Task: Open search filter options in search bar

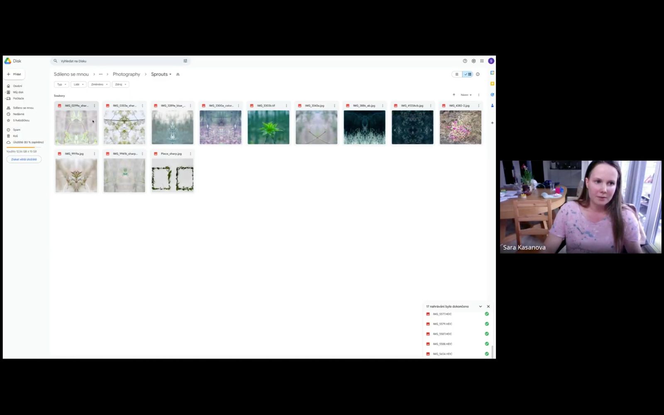Action: point(185,61)
